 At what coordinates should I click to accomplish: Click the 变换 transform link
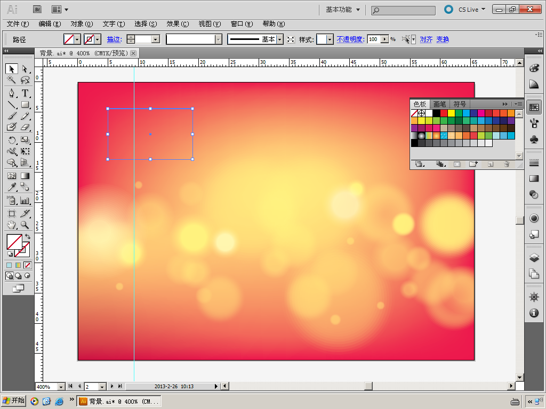point(443,39)
